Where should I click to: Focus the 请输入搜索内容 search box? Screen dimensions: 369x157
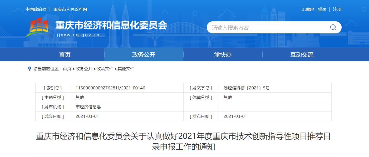coord(266,27)
